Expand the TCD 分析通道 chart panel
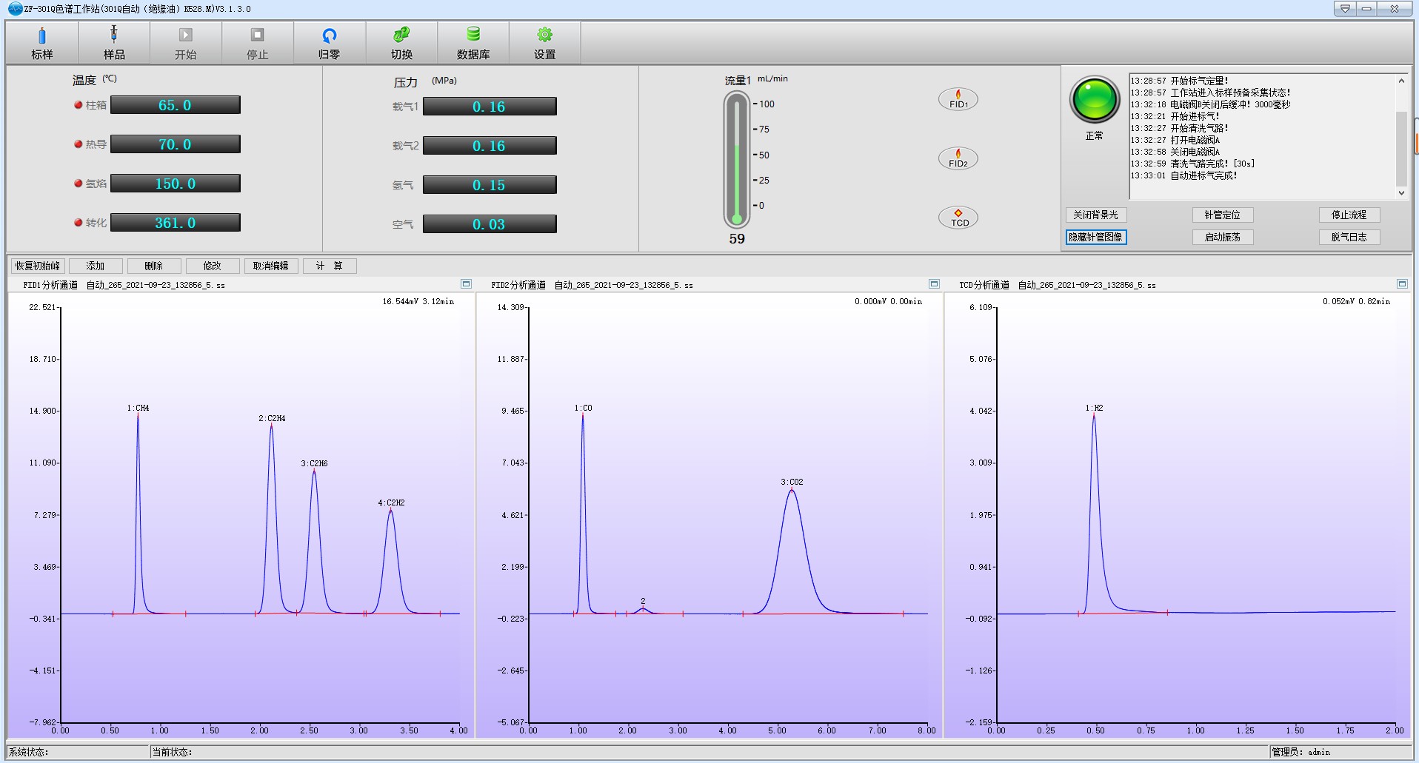The image size is (1419, 763). pos(1401,284)
